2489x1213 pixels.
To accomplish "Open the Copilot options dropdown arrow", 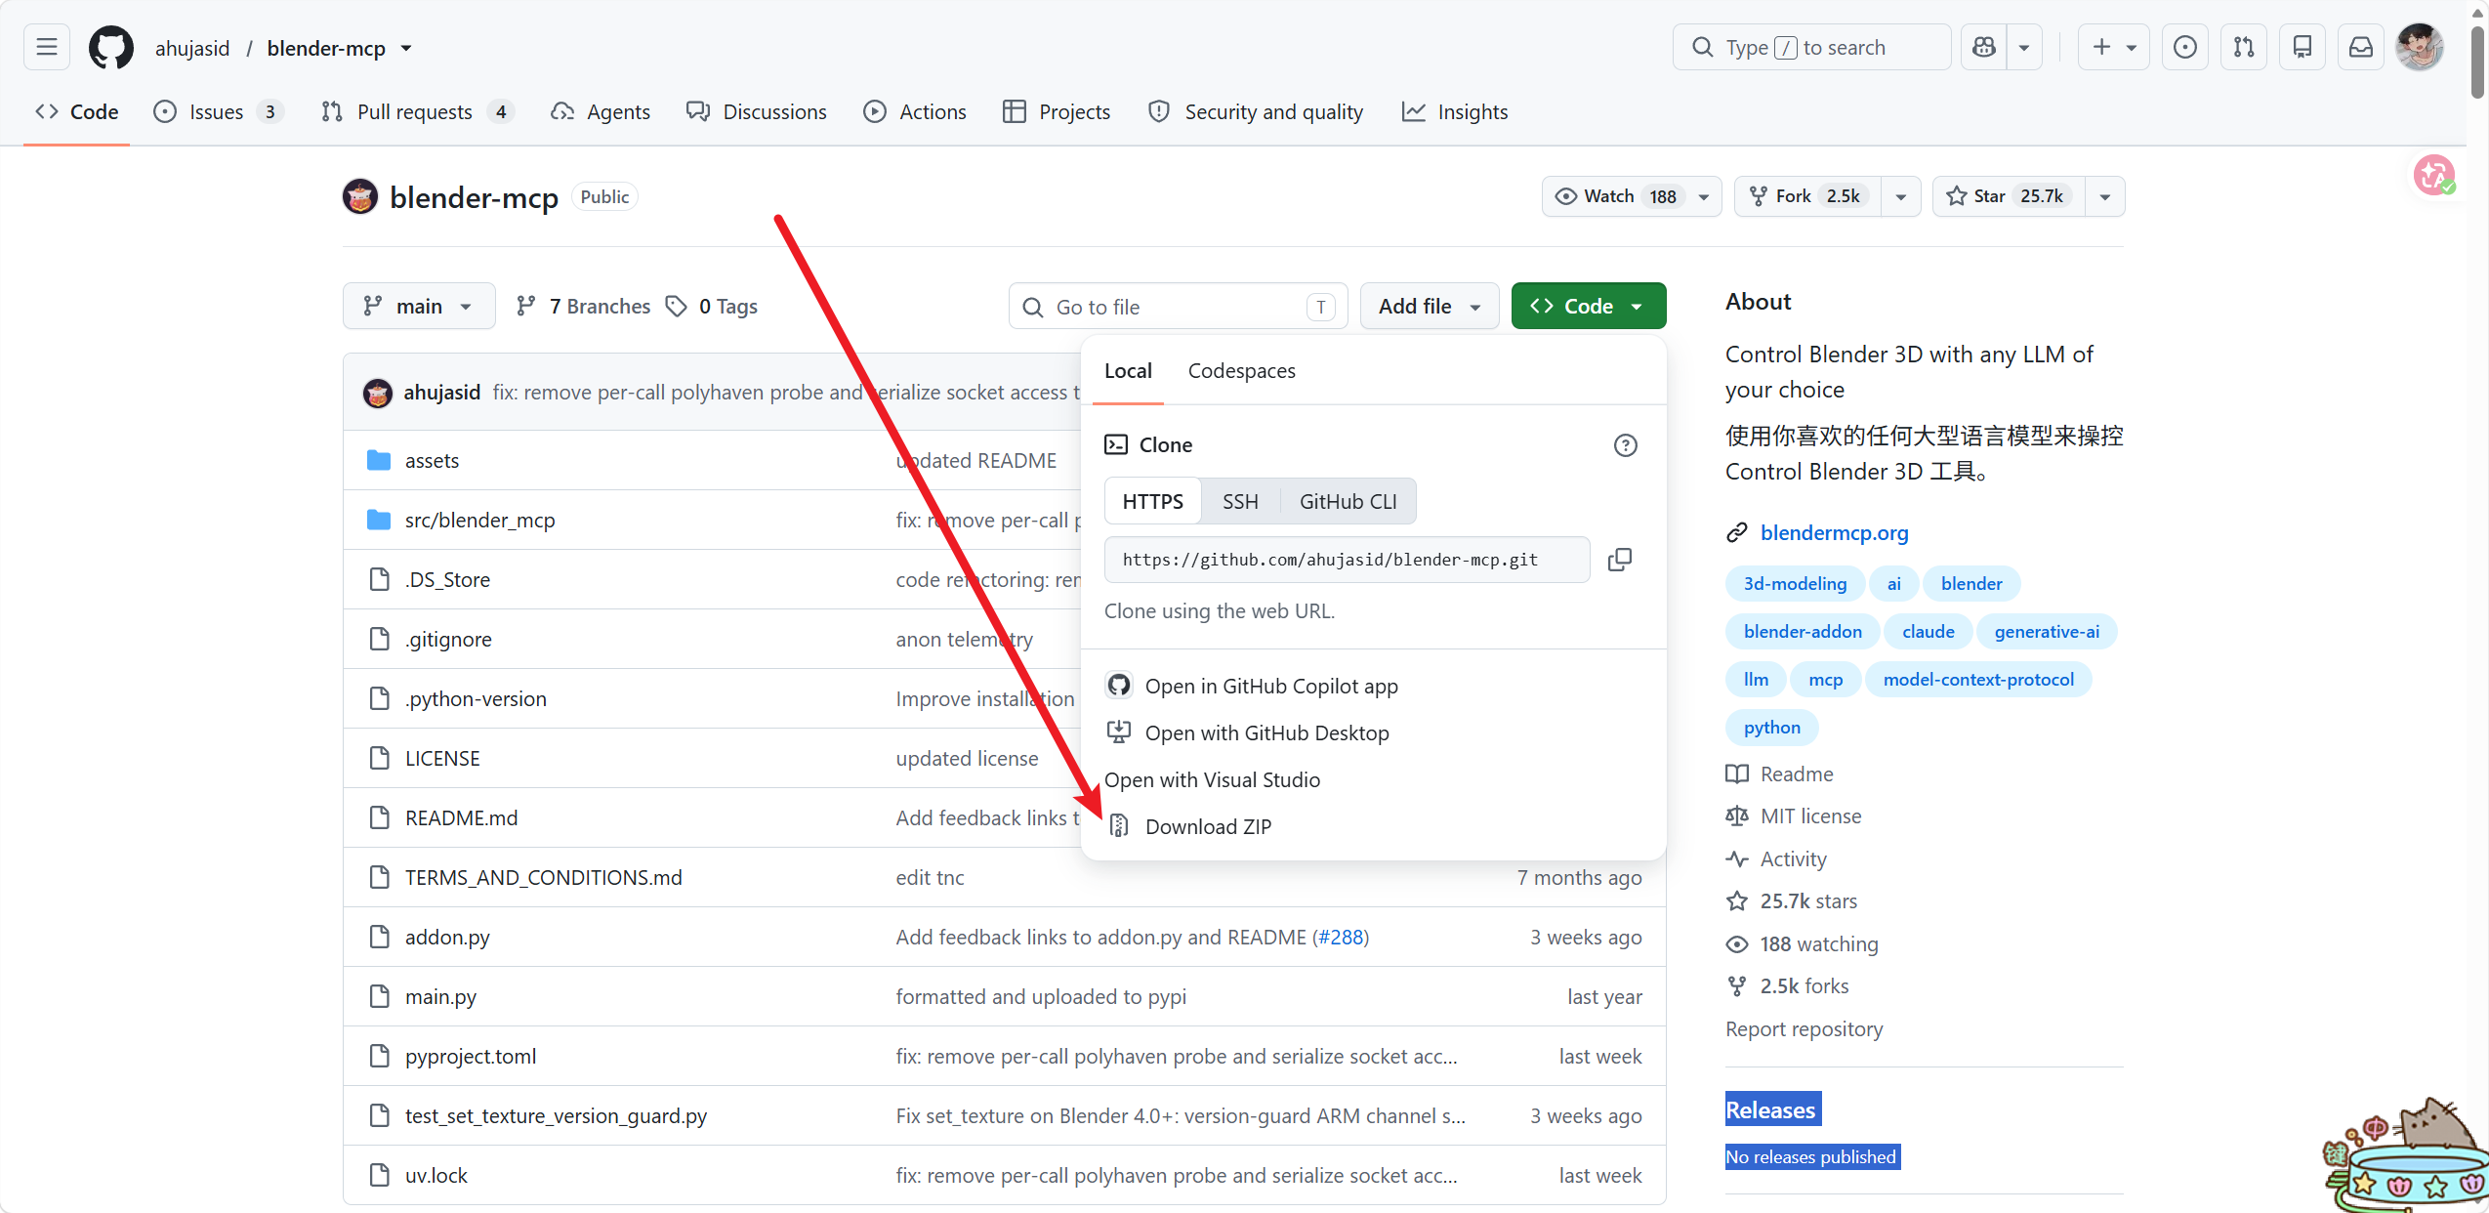I will pos(2024,47).
